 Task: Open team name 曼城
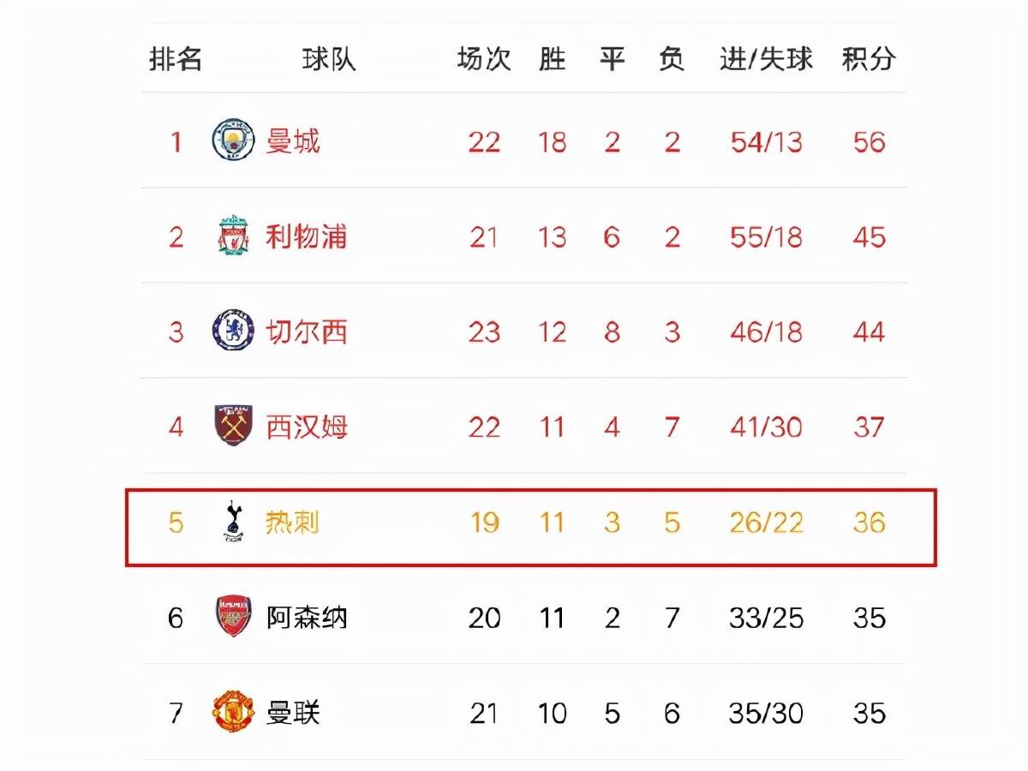click(x=293, y=140)
